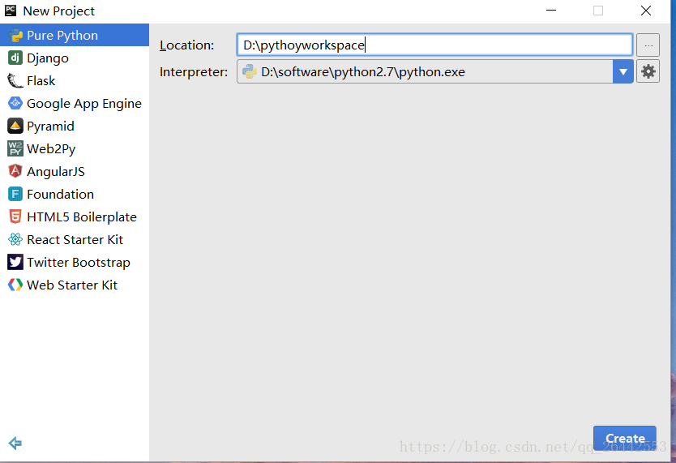Click the Google App Engine icon
The width and height of the screenshot is (676, 463).
click(x=15, y=104)
